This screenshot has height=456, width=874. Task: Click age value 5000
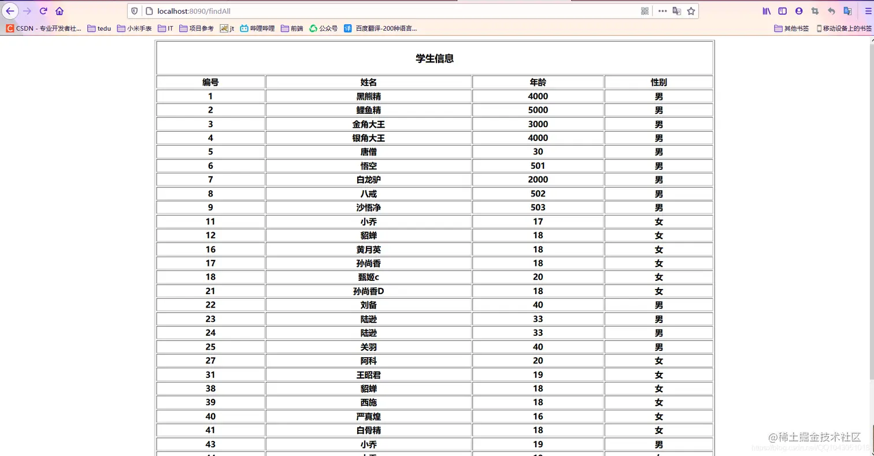(538, 110)
